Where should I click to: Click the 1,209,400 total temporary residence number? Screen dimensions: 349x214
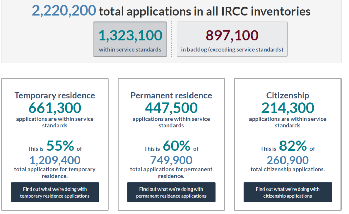[55, 160]
